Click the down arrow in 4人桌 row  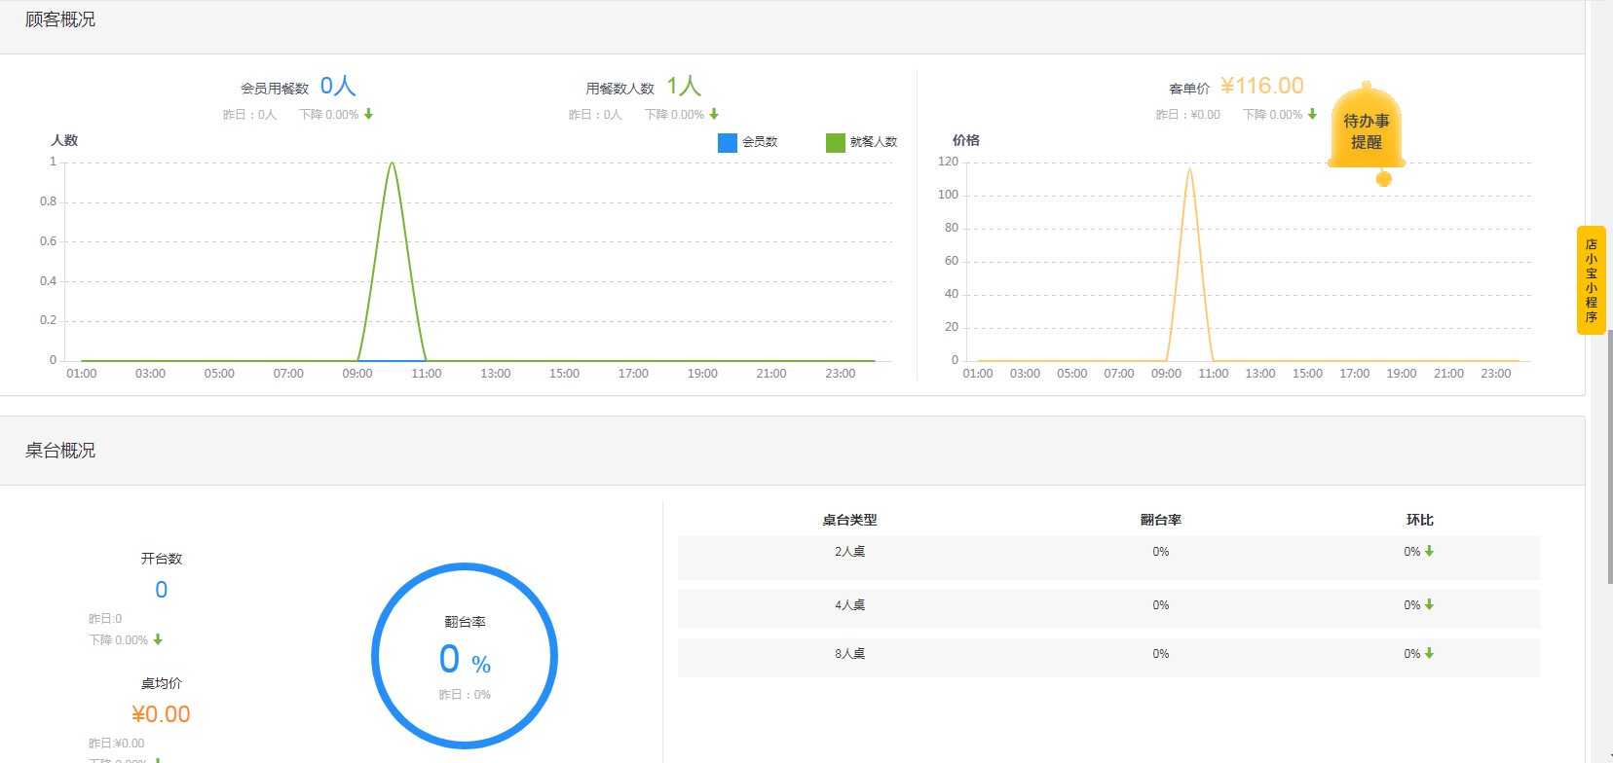tap(1429, 605)
